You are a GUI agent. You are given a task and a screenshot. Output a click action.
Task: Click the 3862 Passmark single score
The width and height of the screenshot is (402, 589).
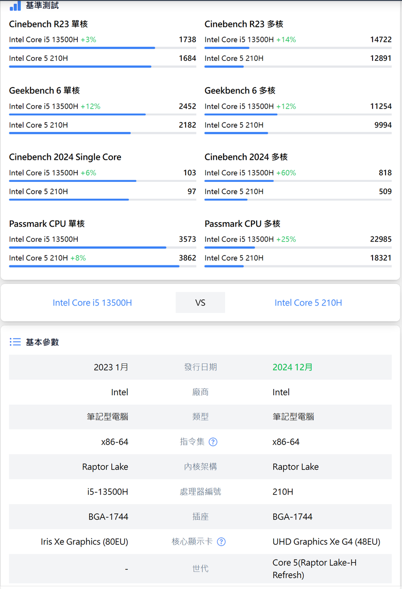coord(188,258)
